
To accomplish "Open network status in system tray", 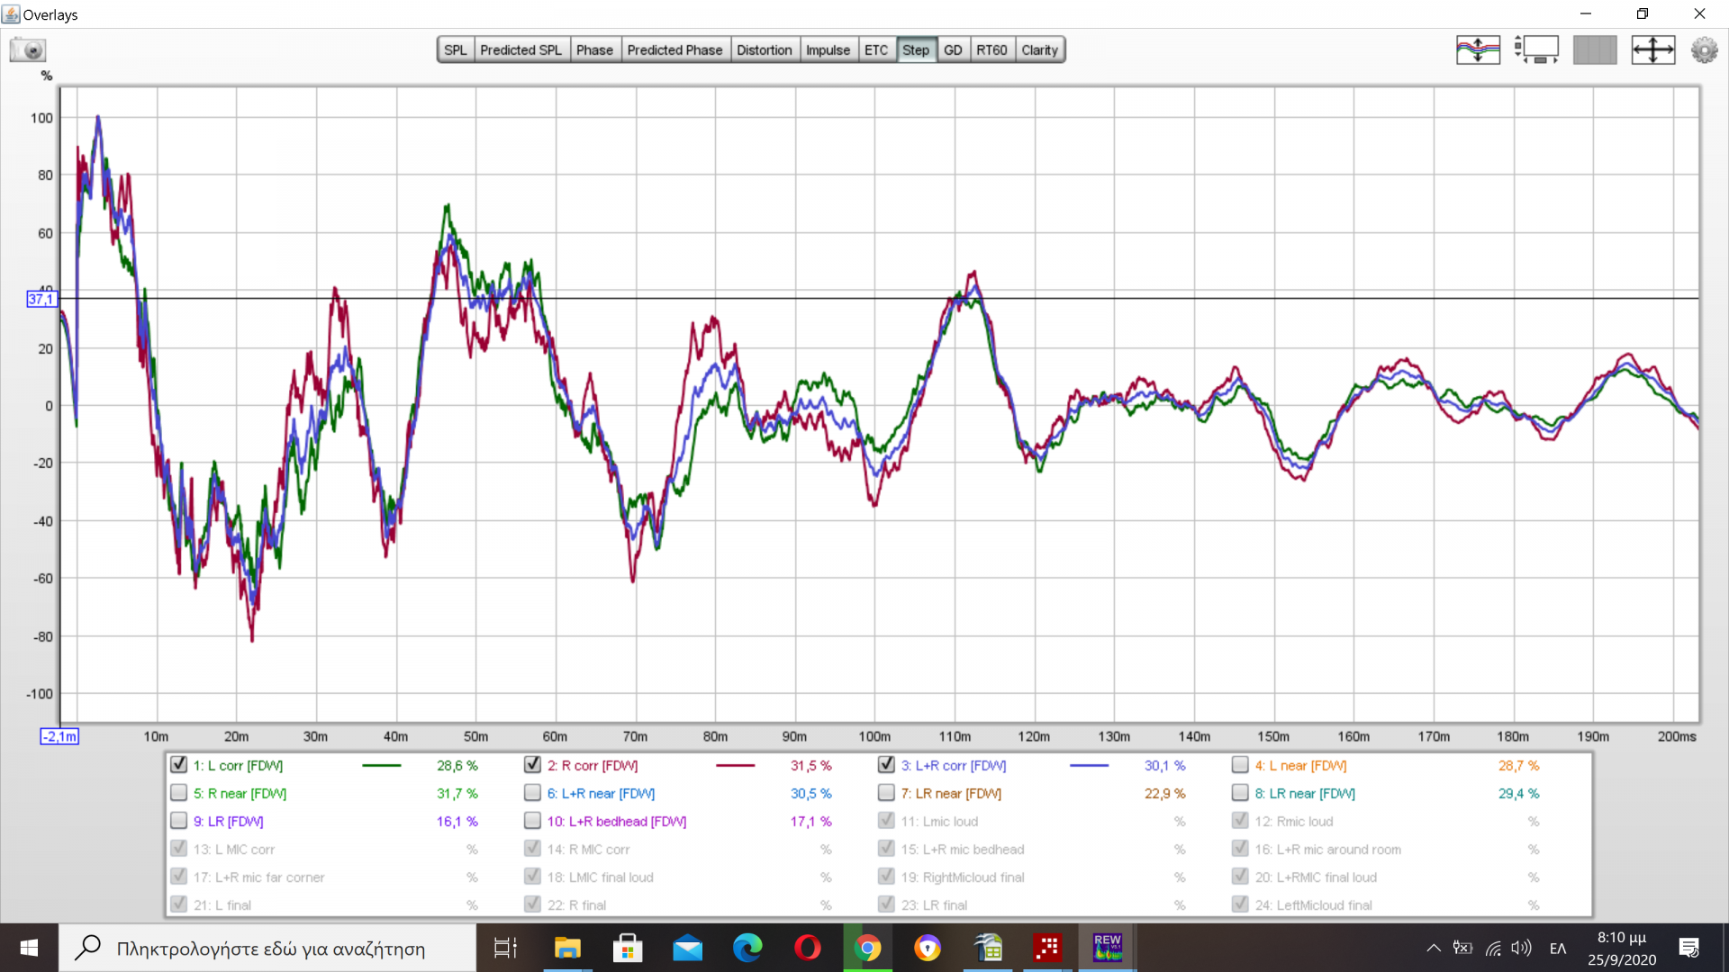I will click(x=1493, y=948).
